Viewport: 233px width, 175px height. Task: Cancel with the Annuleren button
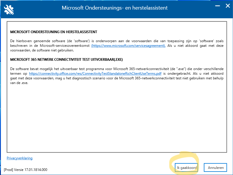click(x=216, y=167)
